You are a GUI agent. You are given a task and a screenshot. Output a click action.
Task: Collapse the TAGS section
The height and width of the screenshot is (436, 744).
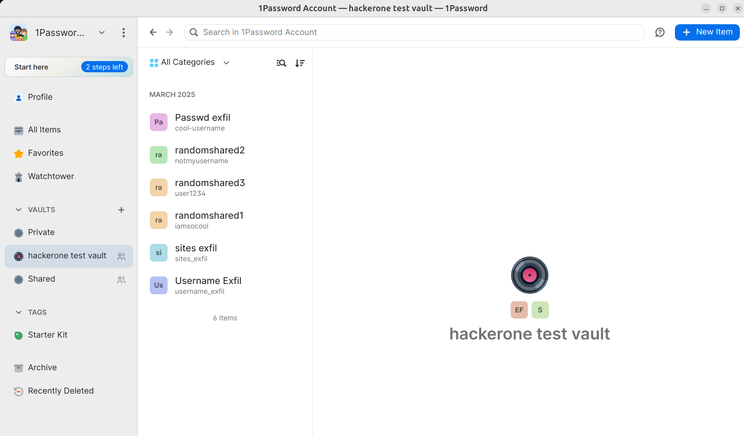coord(19,312)
